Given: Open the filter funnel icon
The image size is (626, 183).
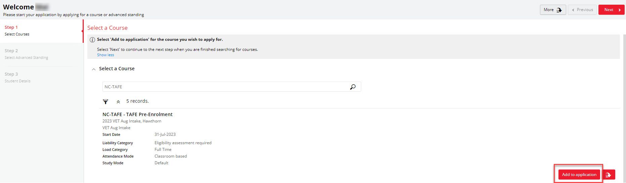Looking at the screenshot, I should [106, 101].
